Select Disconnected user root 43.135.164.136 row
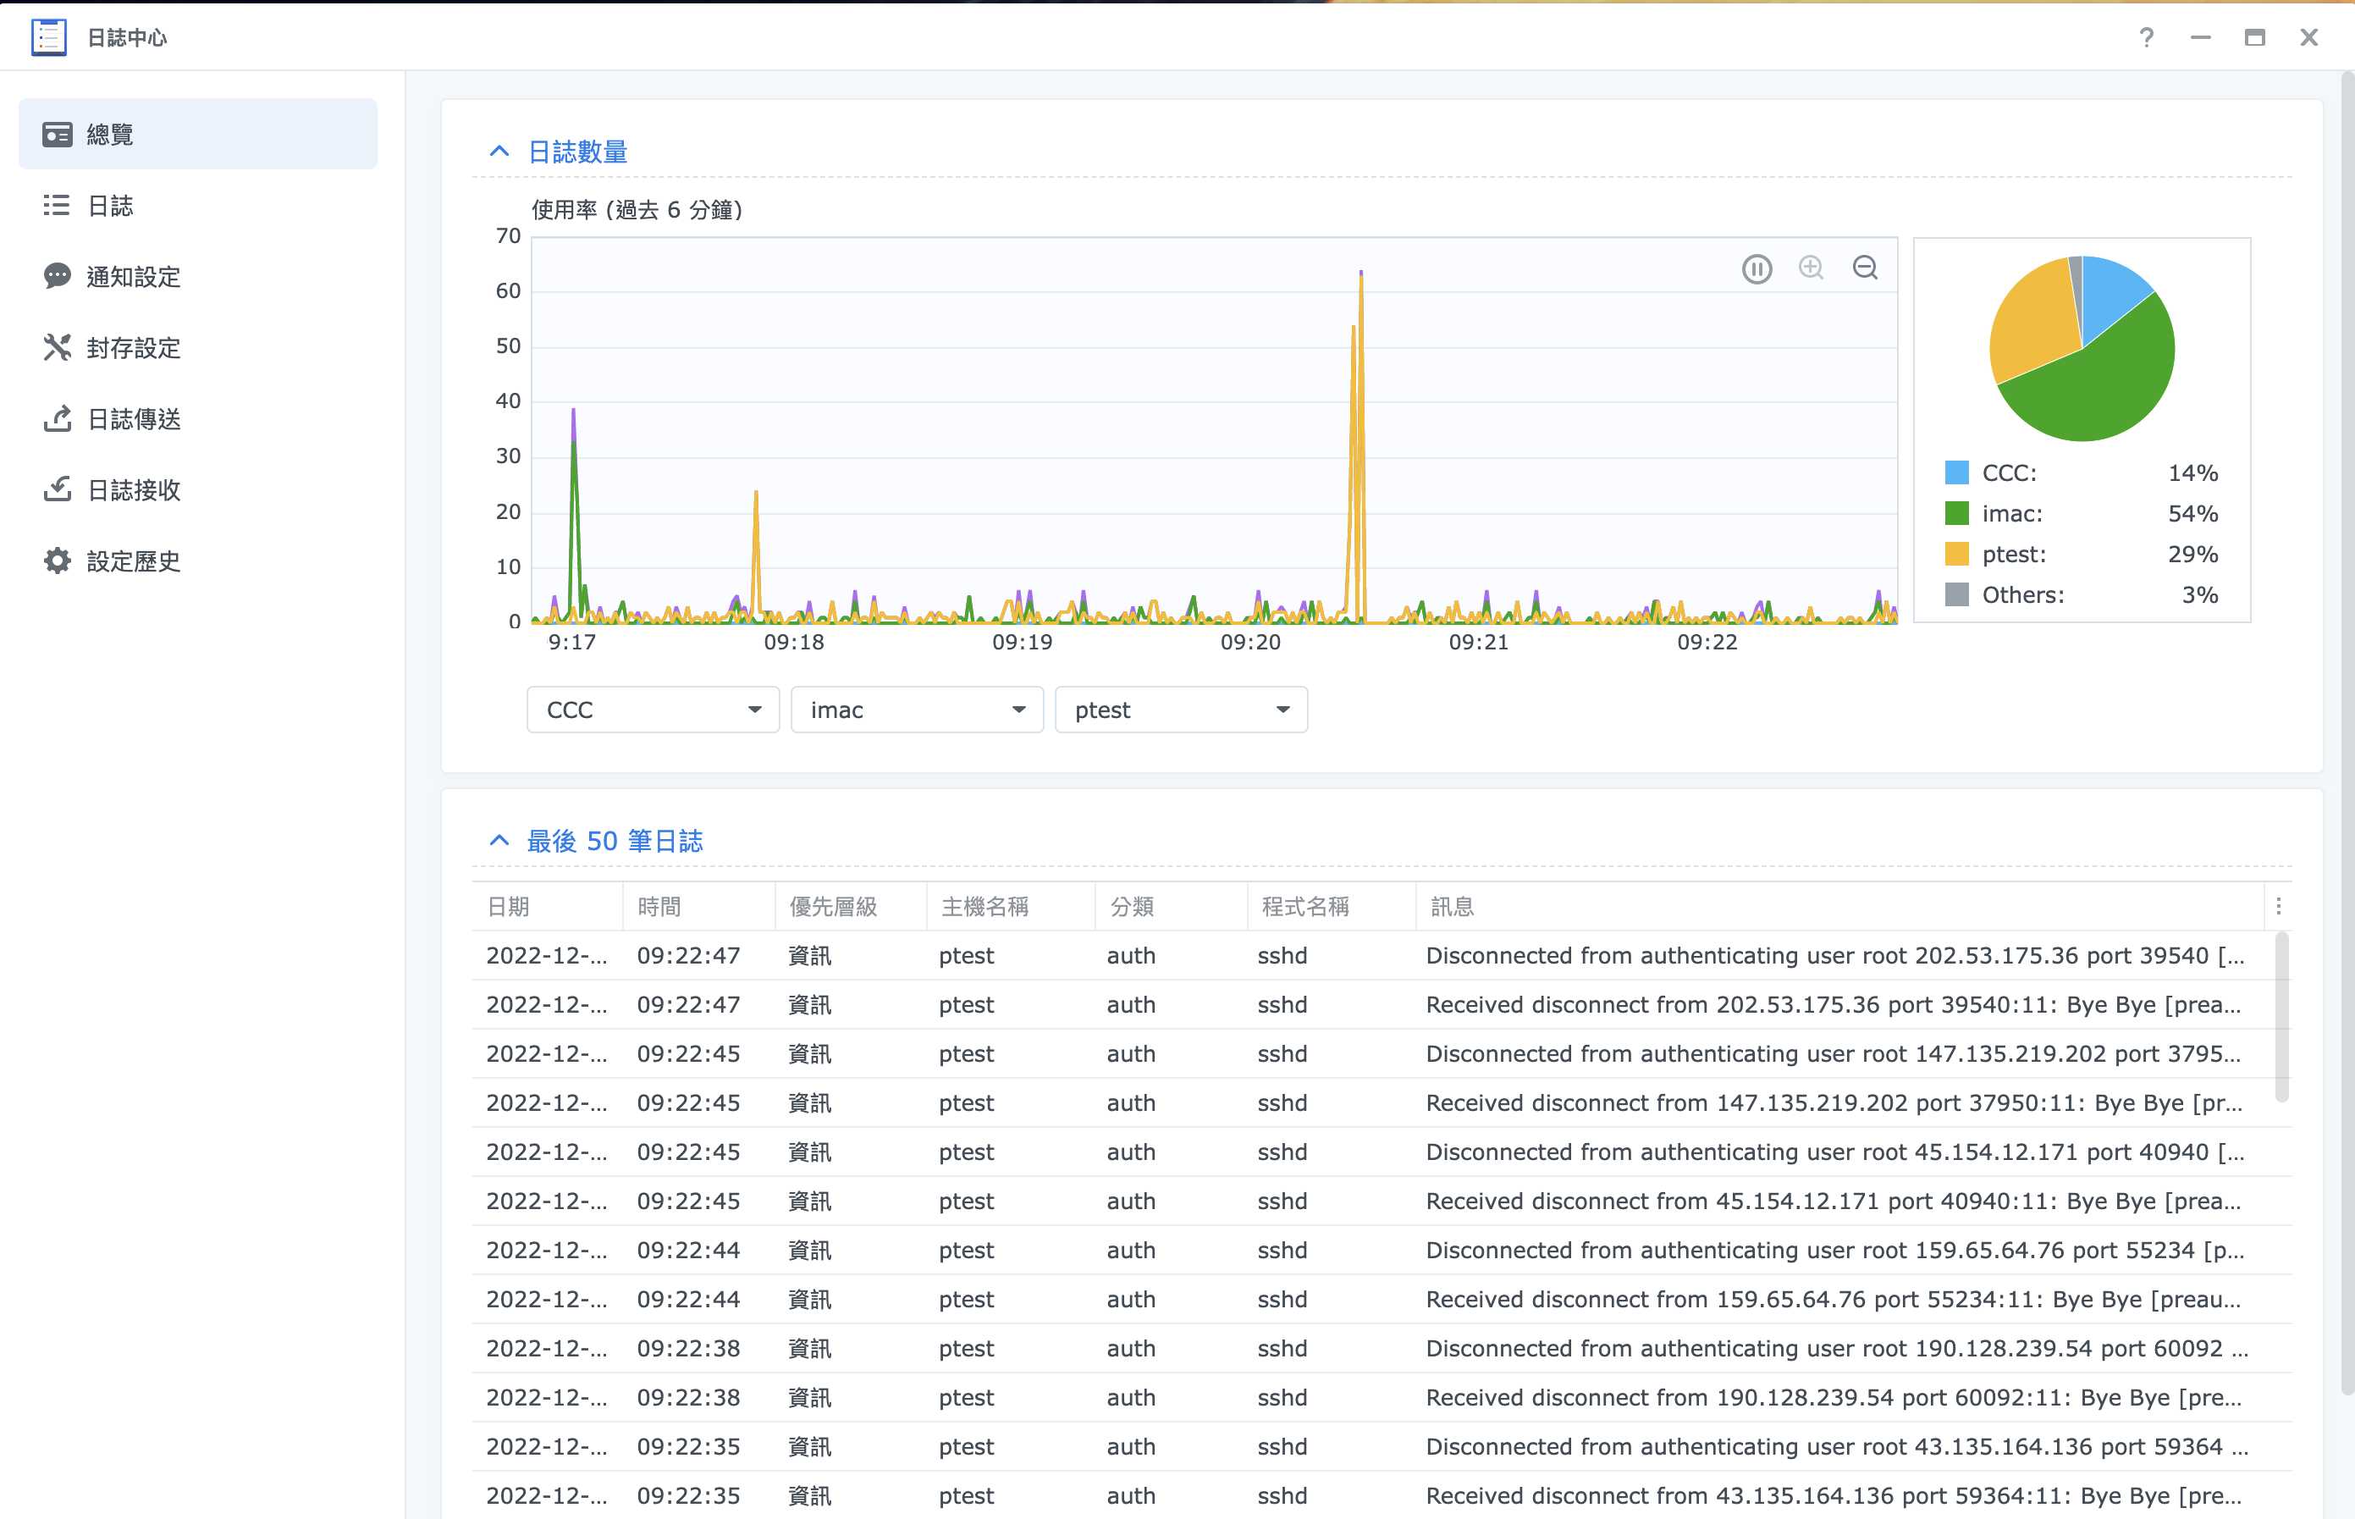The height and width of the screenshot is (1519, 2355). pos(1382,1446)
